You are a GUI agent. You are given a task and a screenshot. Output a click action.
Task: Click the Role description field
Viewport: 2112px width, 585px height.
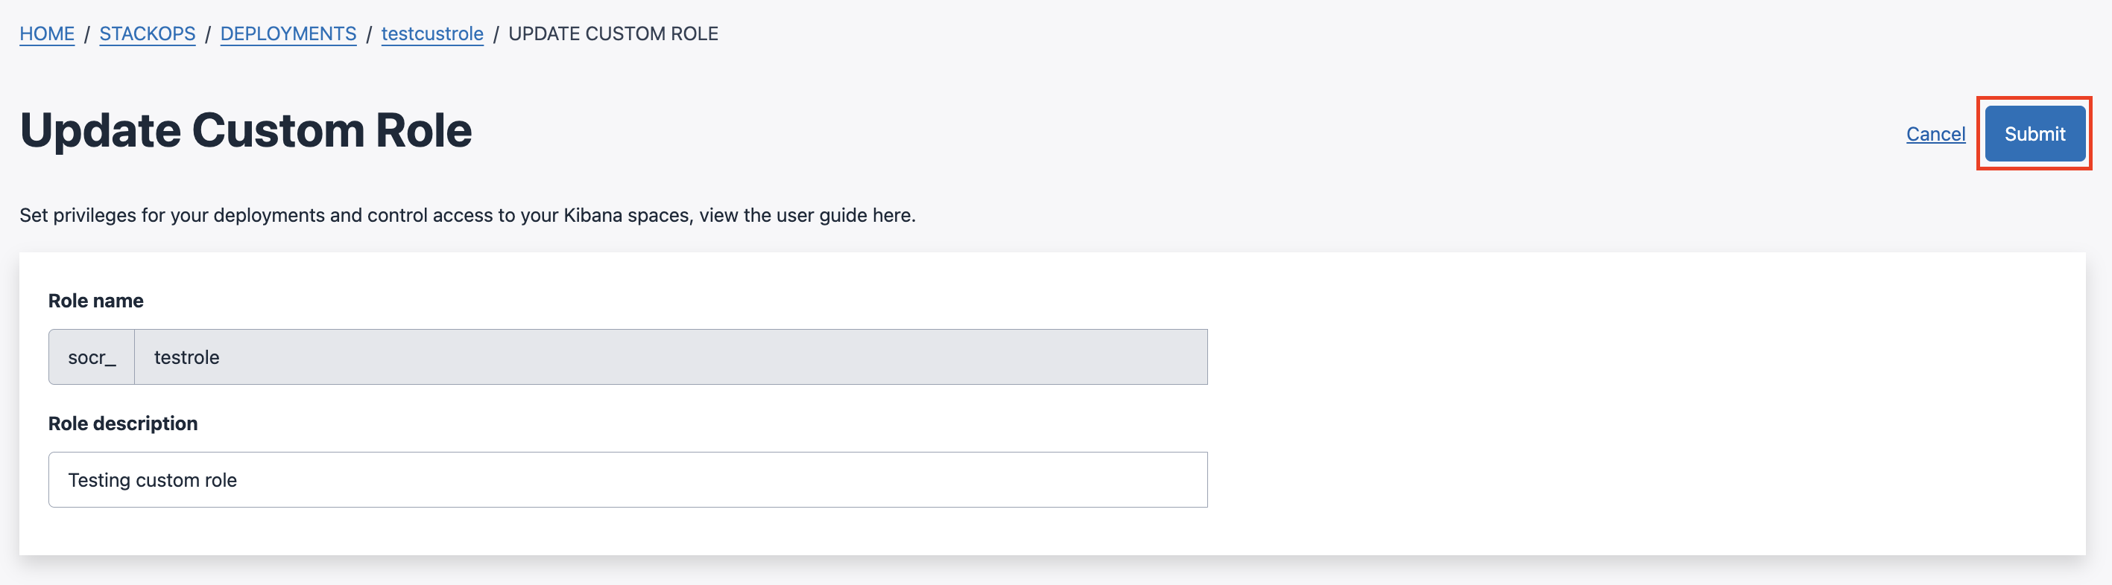(x=628, y=479)
